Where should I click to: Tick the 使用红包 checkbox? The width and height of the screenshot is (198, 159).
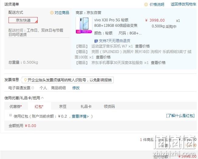point(11,115)
